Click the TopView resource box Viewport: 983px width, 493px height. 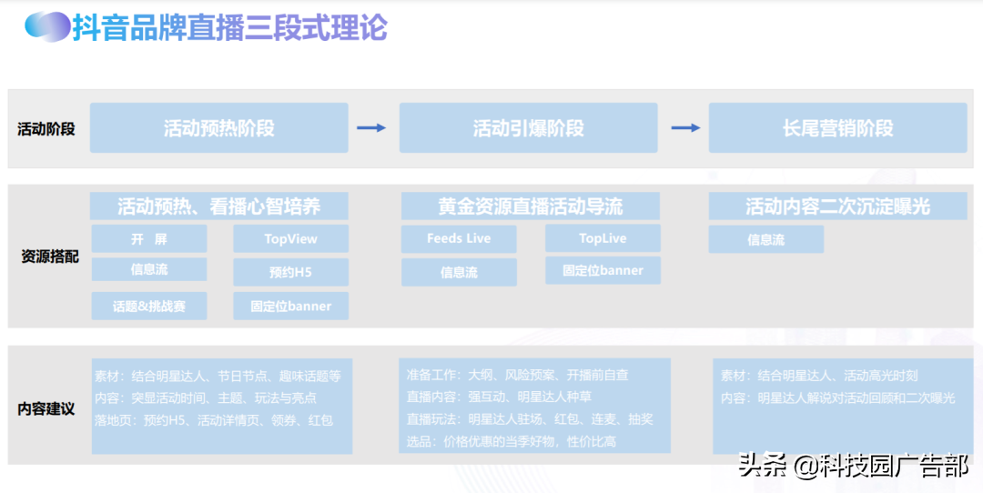(290, 239)
